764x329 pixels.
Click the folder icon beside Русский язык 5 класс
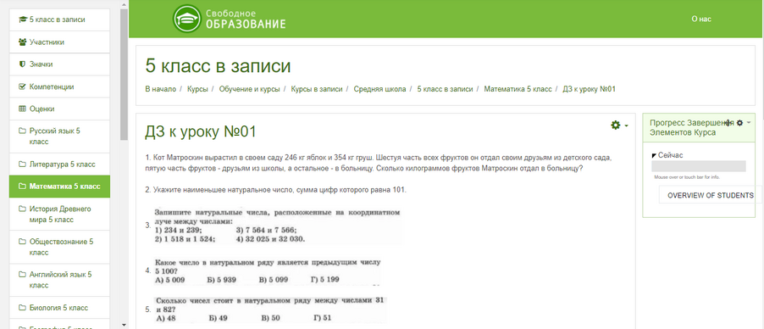(22, 131)
